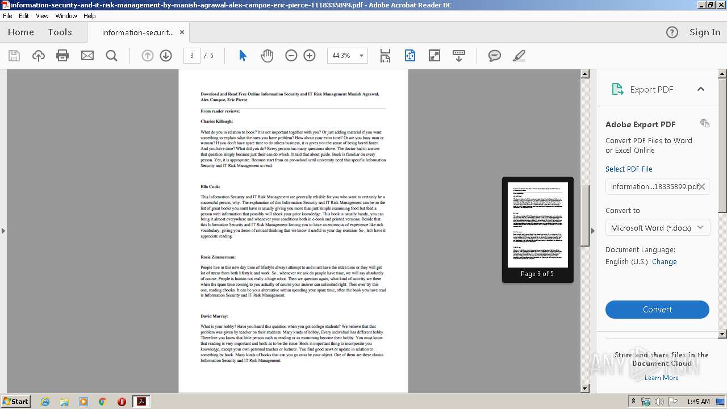Click the 'Rosie Zimmerman:' reviewer heading

(218, 257)
